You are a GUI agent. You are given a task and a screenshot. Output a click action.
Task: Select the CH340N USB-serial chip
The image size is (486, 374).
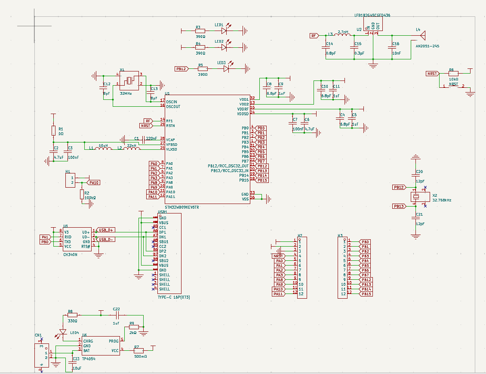tap(77, 239)
